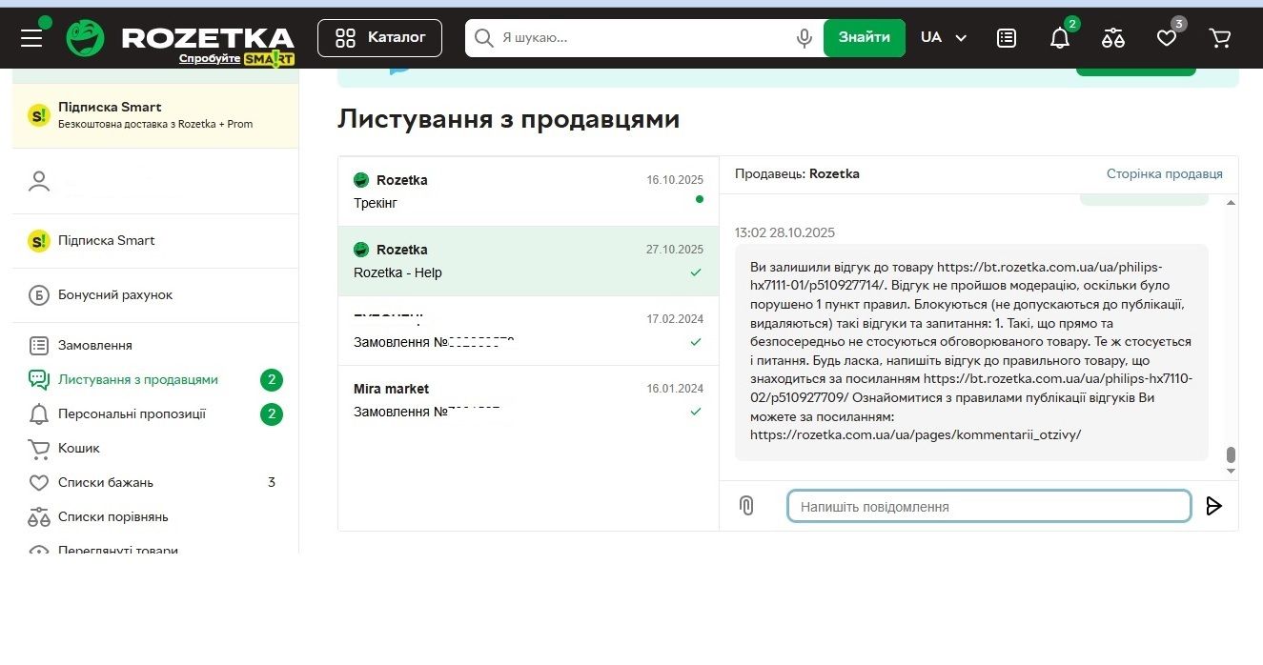
Task: Click the Знайти search button
Action: coord(864,37)
